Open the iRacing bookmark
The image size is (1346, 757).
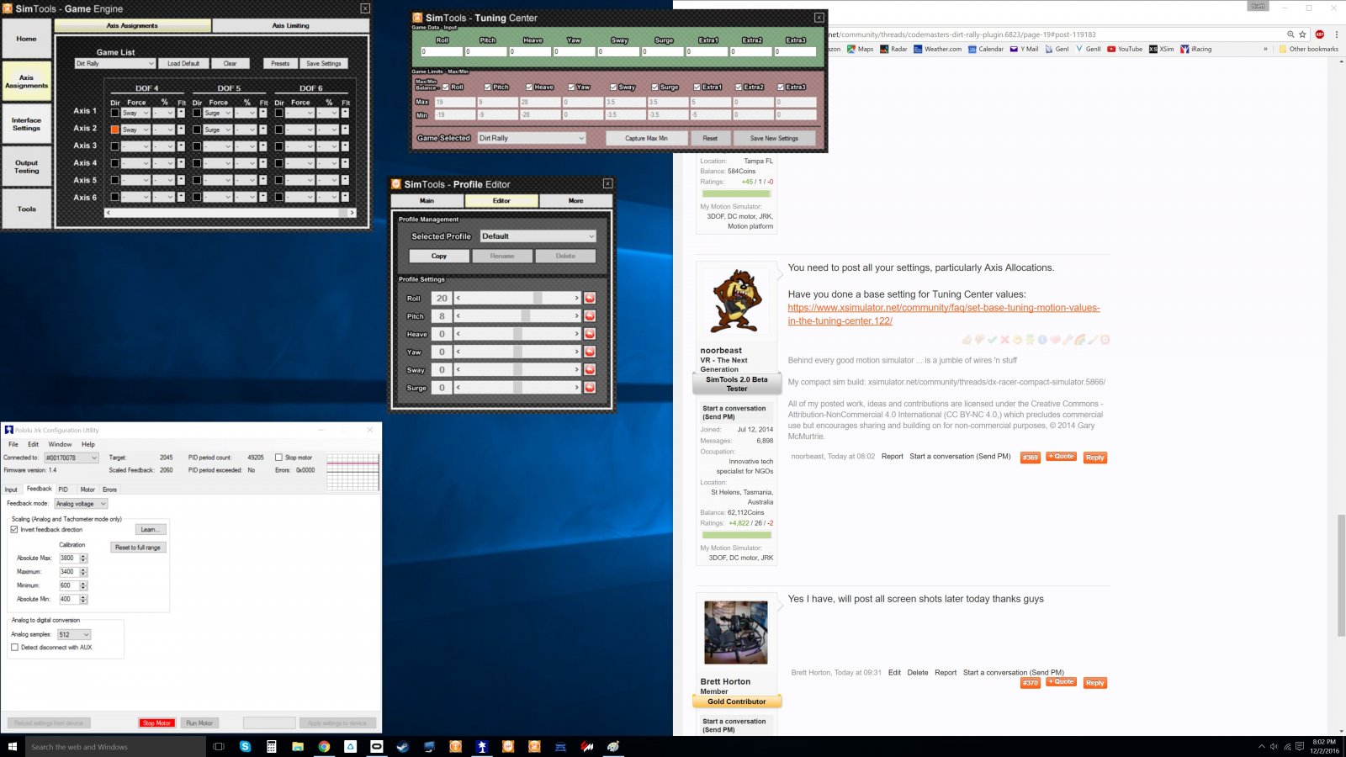coord(1196,49)
